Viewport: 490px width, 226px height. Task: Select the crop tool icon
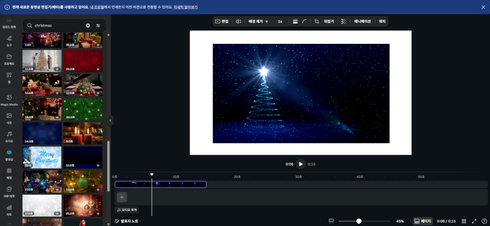coord(317,21)
